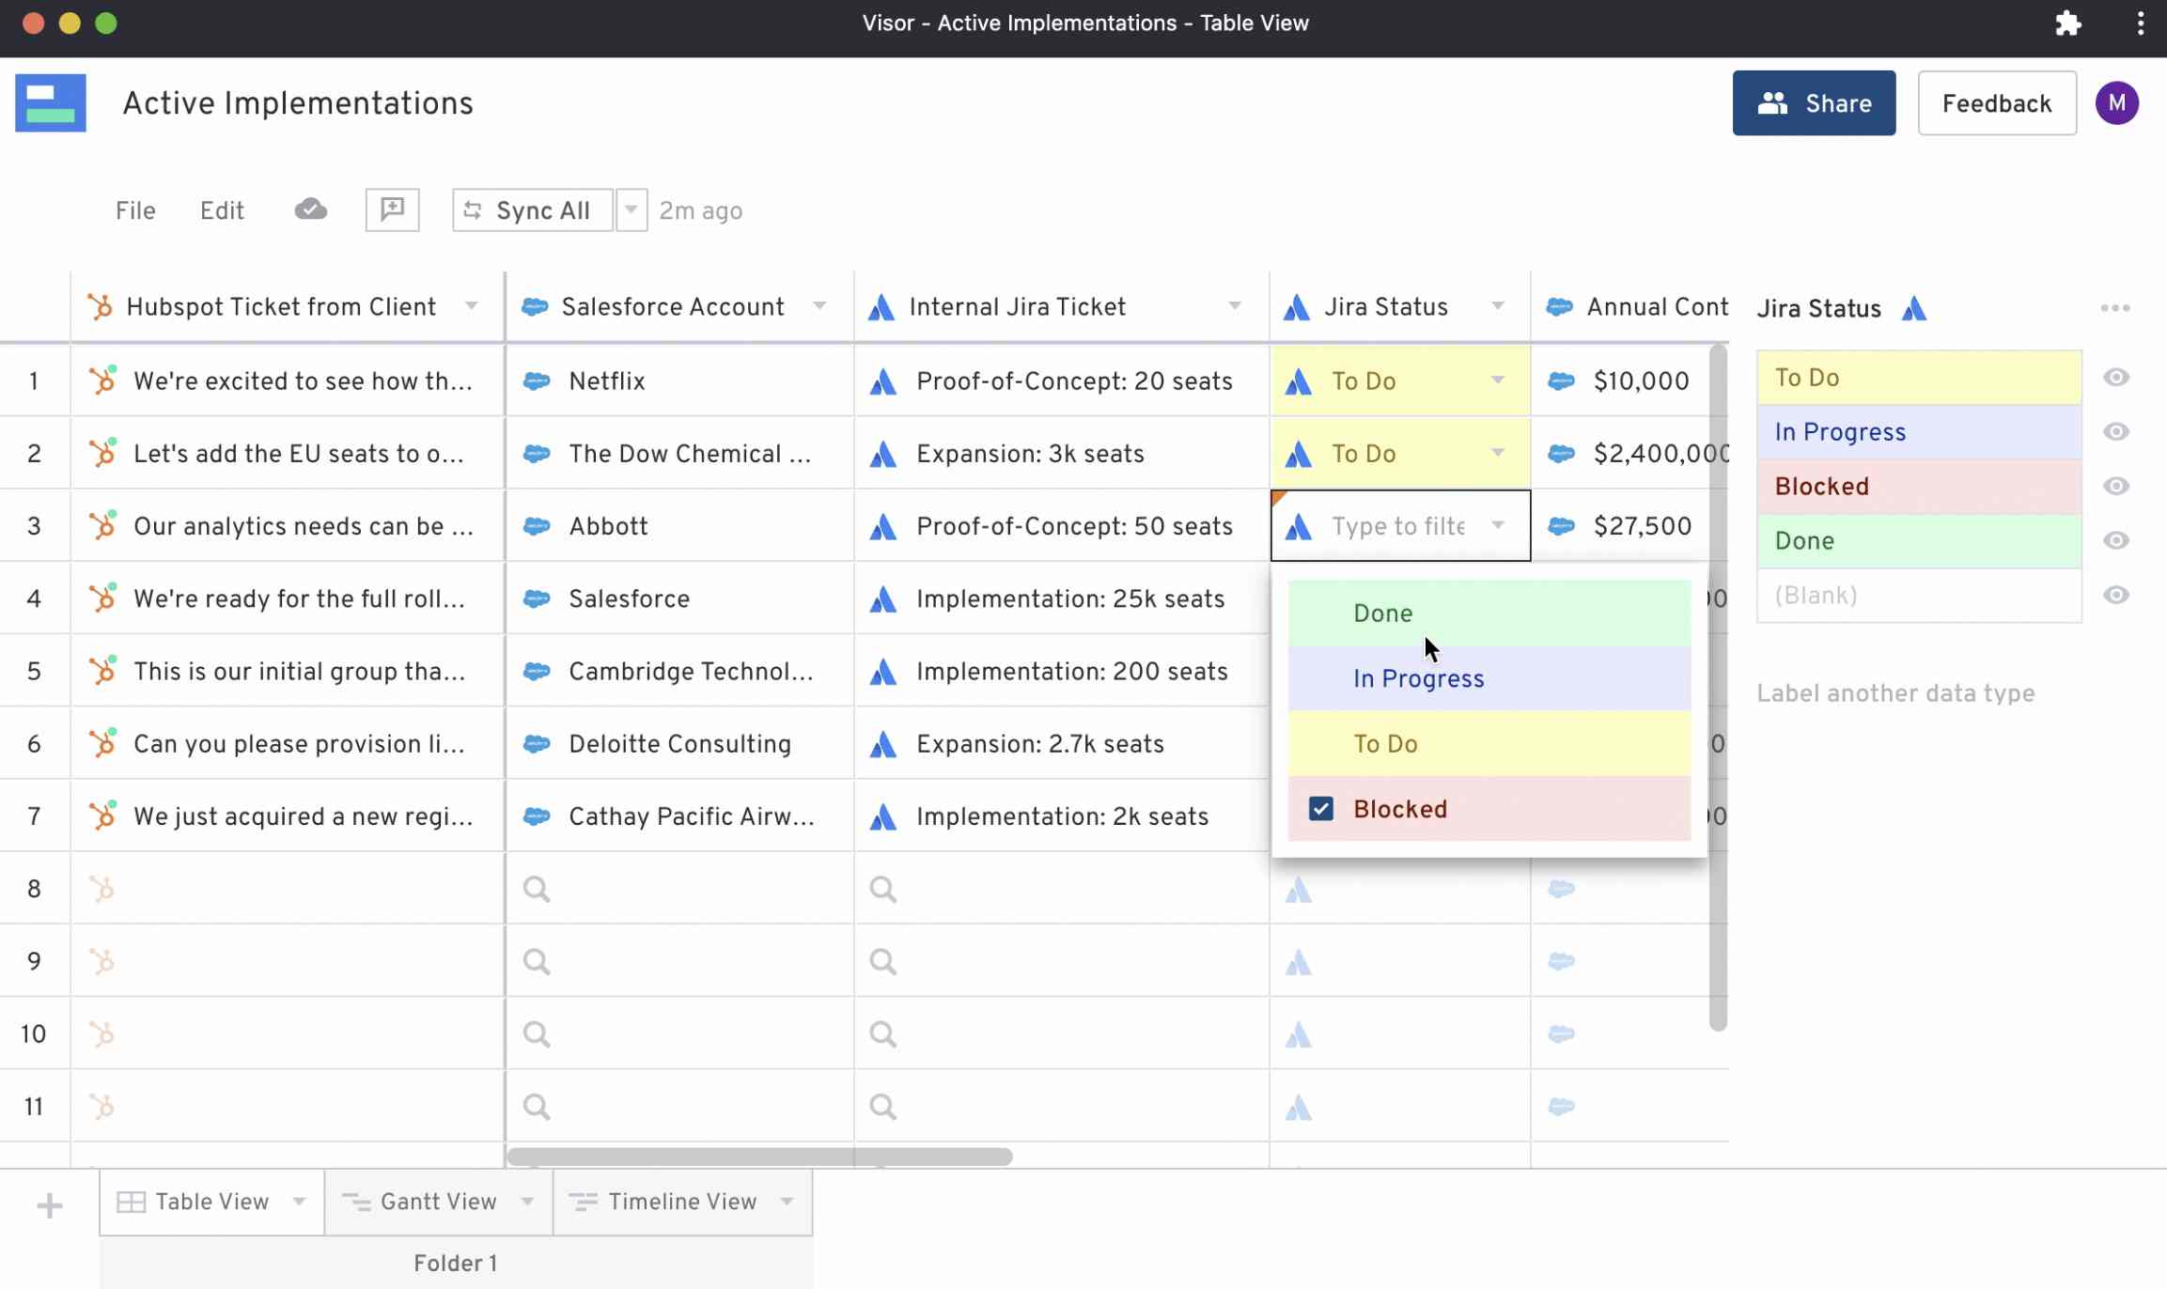The image size is (2167, 1289).
Task: Click the Jira icon in row 10 status cell
Action: click(x=1298, y=1034)
